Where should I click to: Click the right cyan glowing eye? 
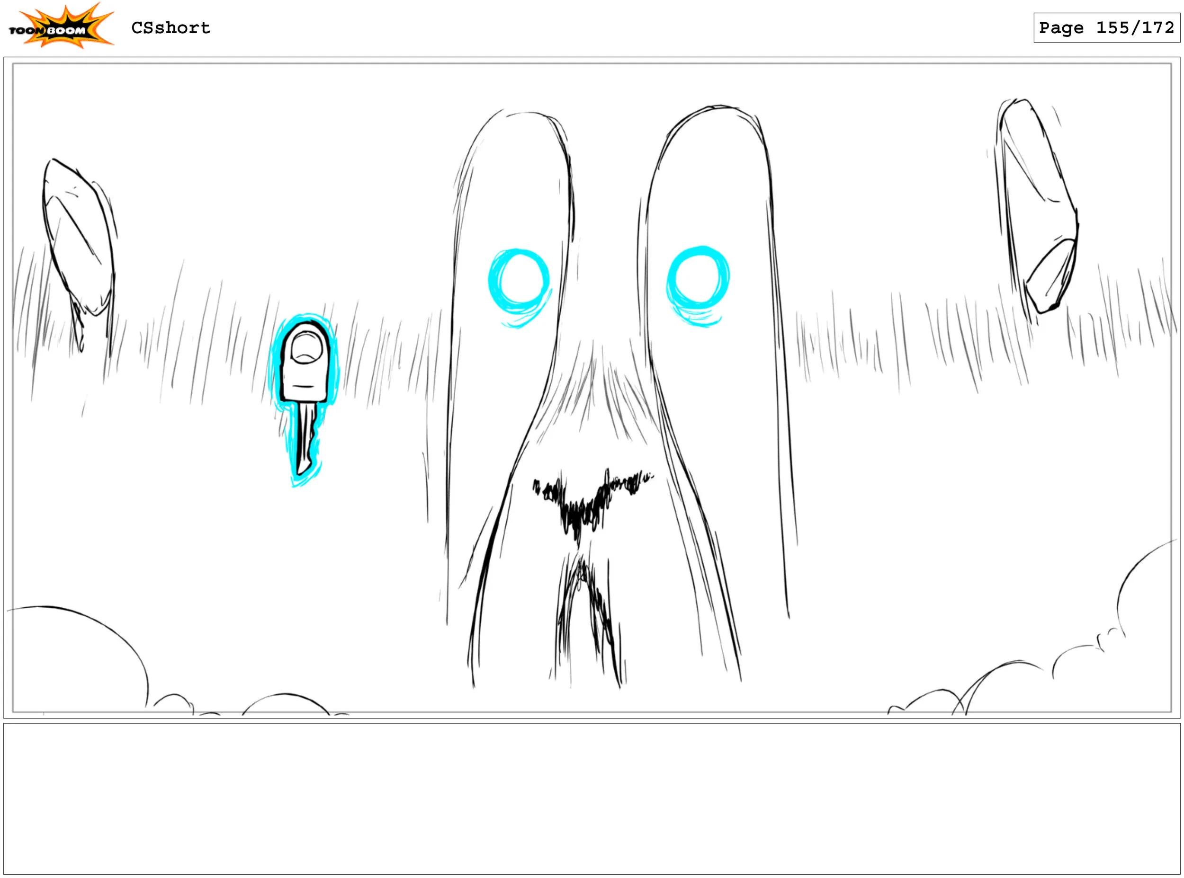pos(698,280)
